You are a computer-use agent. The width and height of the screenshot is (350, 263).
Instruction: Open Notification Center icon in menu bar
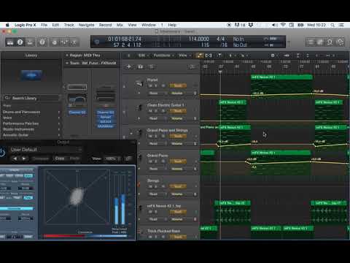(341, 25)
